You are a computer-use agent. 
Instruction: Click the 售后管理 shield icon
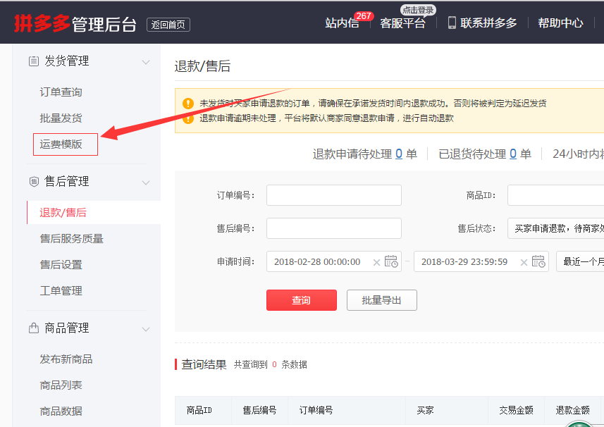(x=34, y=181)
